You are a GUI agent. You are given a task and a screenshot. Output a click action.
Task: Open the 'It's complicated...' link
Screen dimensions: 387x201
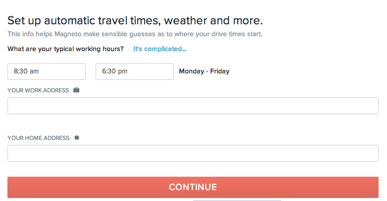click(x=160, y=49)
